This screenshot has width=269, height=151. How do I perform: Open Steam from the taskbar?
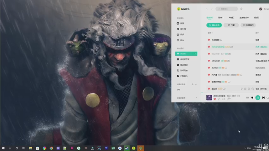[x=127, y=148]
